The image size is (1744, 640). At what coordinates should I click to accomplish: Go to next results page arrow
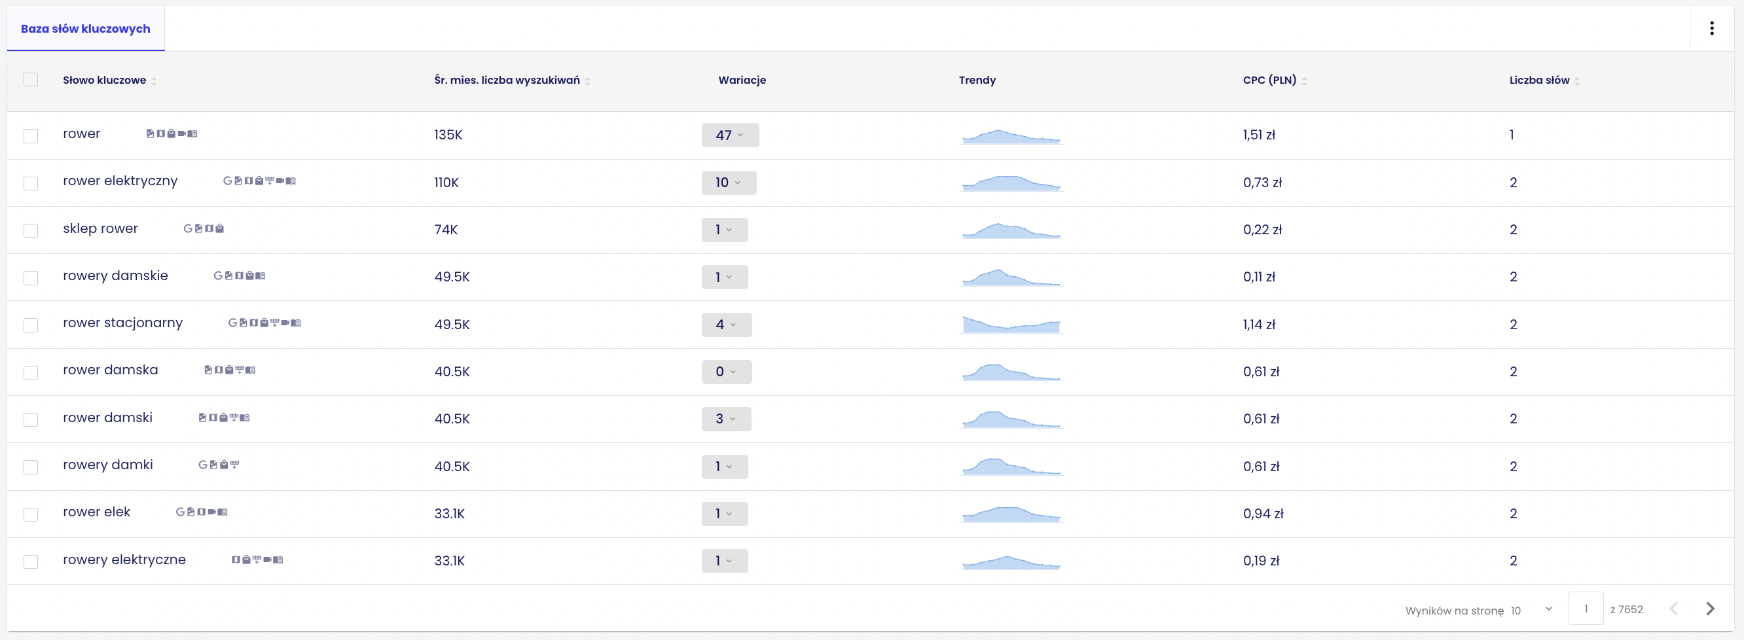(x=1710, y=609)
